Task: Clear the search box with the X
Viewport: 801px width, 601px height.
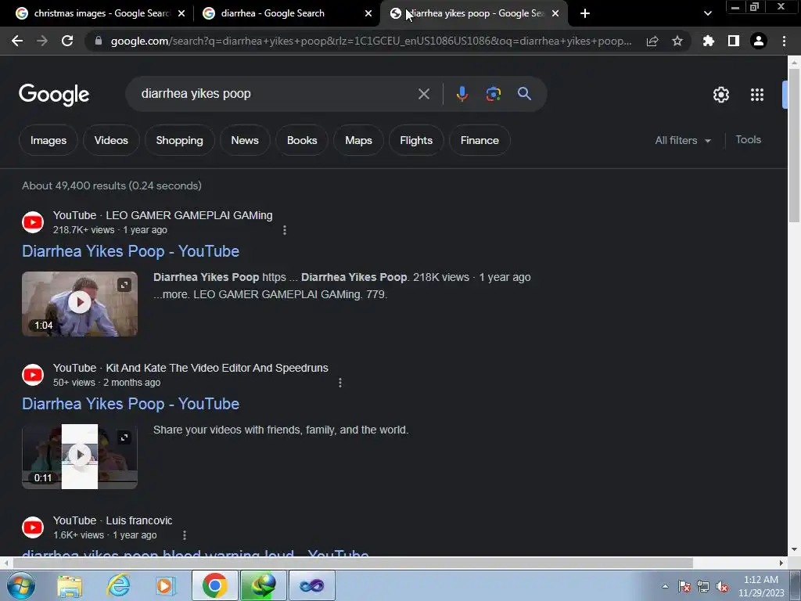Action: (424, 94)
